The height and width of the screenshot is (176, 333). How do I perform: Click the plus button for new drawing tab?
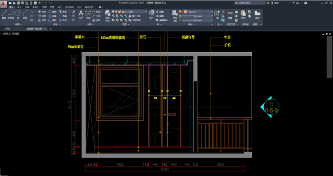[x=51, y=29]
